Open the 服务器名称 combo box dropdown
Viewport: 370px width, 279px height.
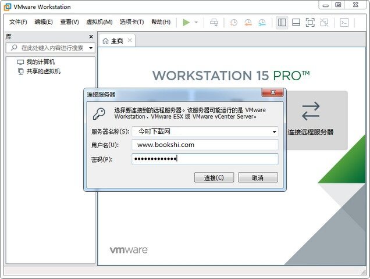(x=274, y=132)
